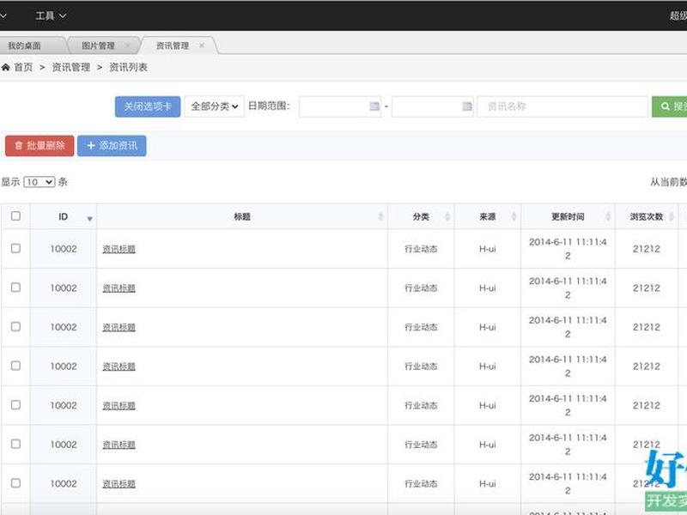The image size is (687, 515).
Task: Click 行业动态 in the first row
Action: pos(421,249)
